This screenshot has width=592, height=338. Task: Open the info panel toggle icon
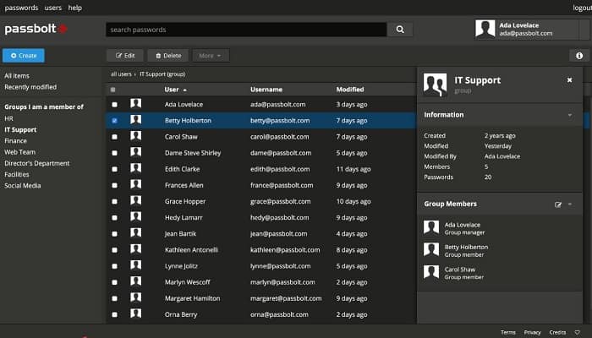click(579, 56)
